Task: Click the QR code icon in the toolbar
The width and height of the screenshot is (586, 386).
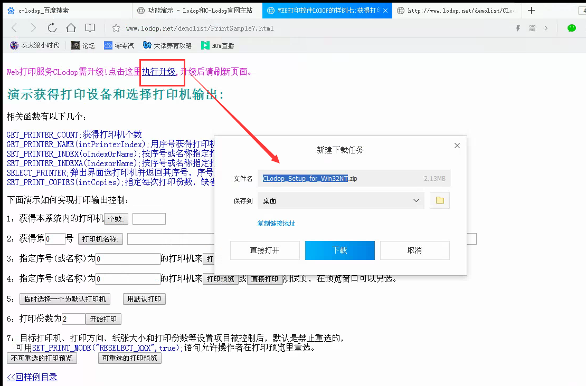Action: [x=532, y=28]
